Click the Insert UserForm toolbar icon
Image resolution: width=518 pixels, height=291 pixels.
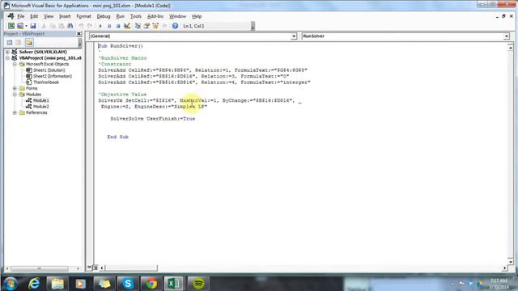point(20,26)
